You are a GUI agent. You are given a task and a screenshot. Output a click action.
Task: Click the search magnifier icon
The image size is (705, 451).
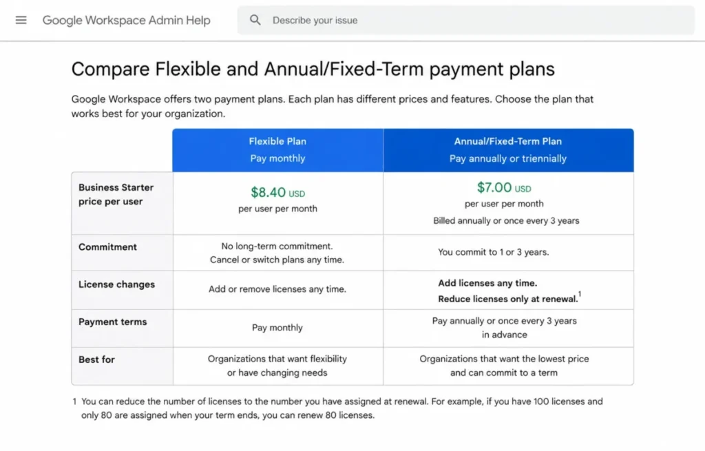point(255,20)
